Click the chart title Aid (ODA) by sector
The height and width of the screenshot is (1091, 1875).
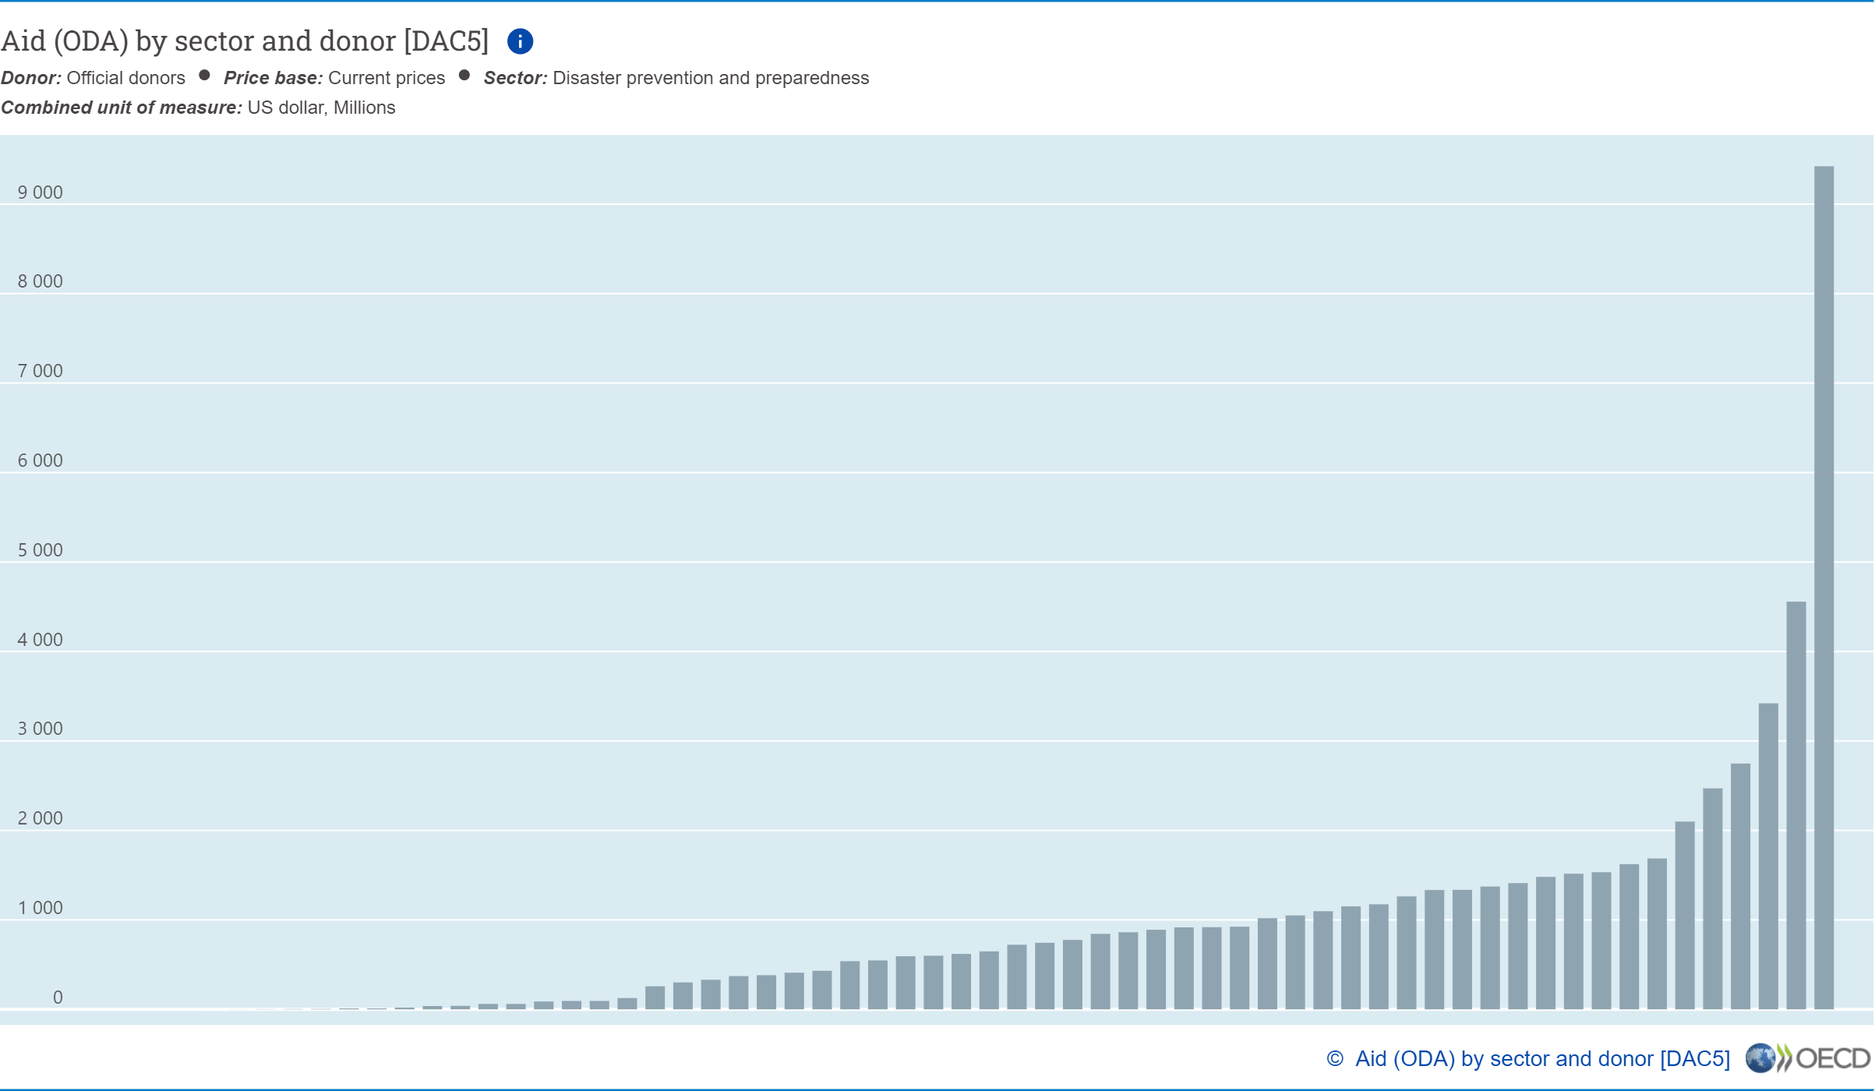[245, 41]
